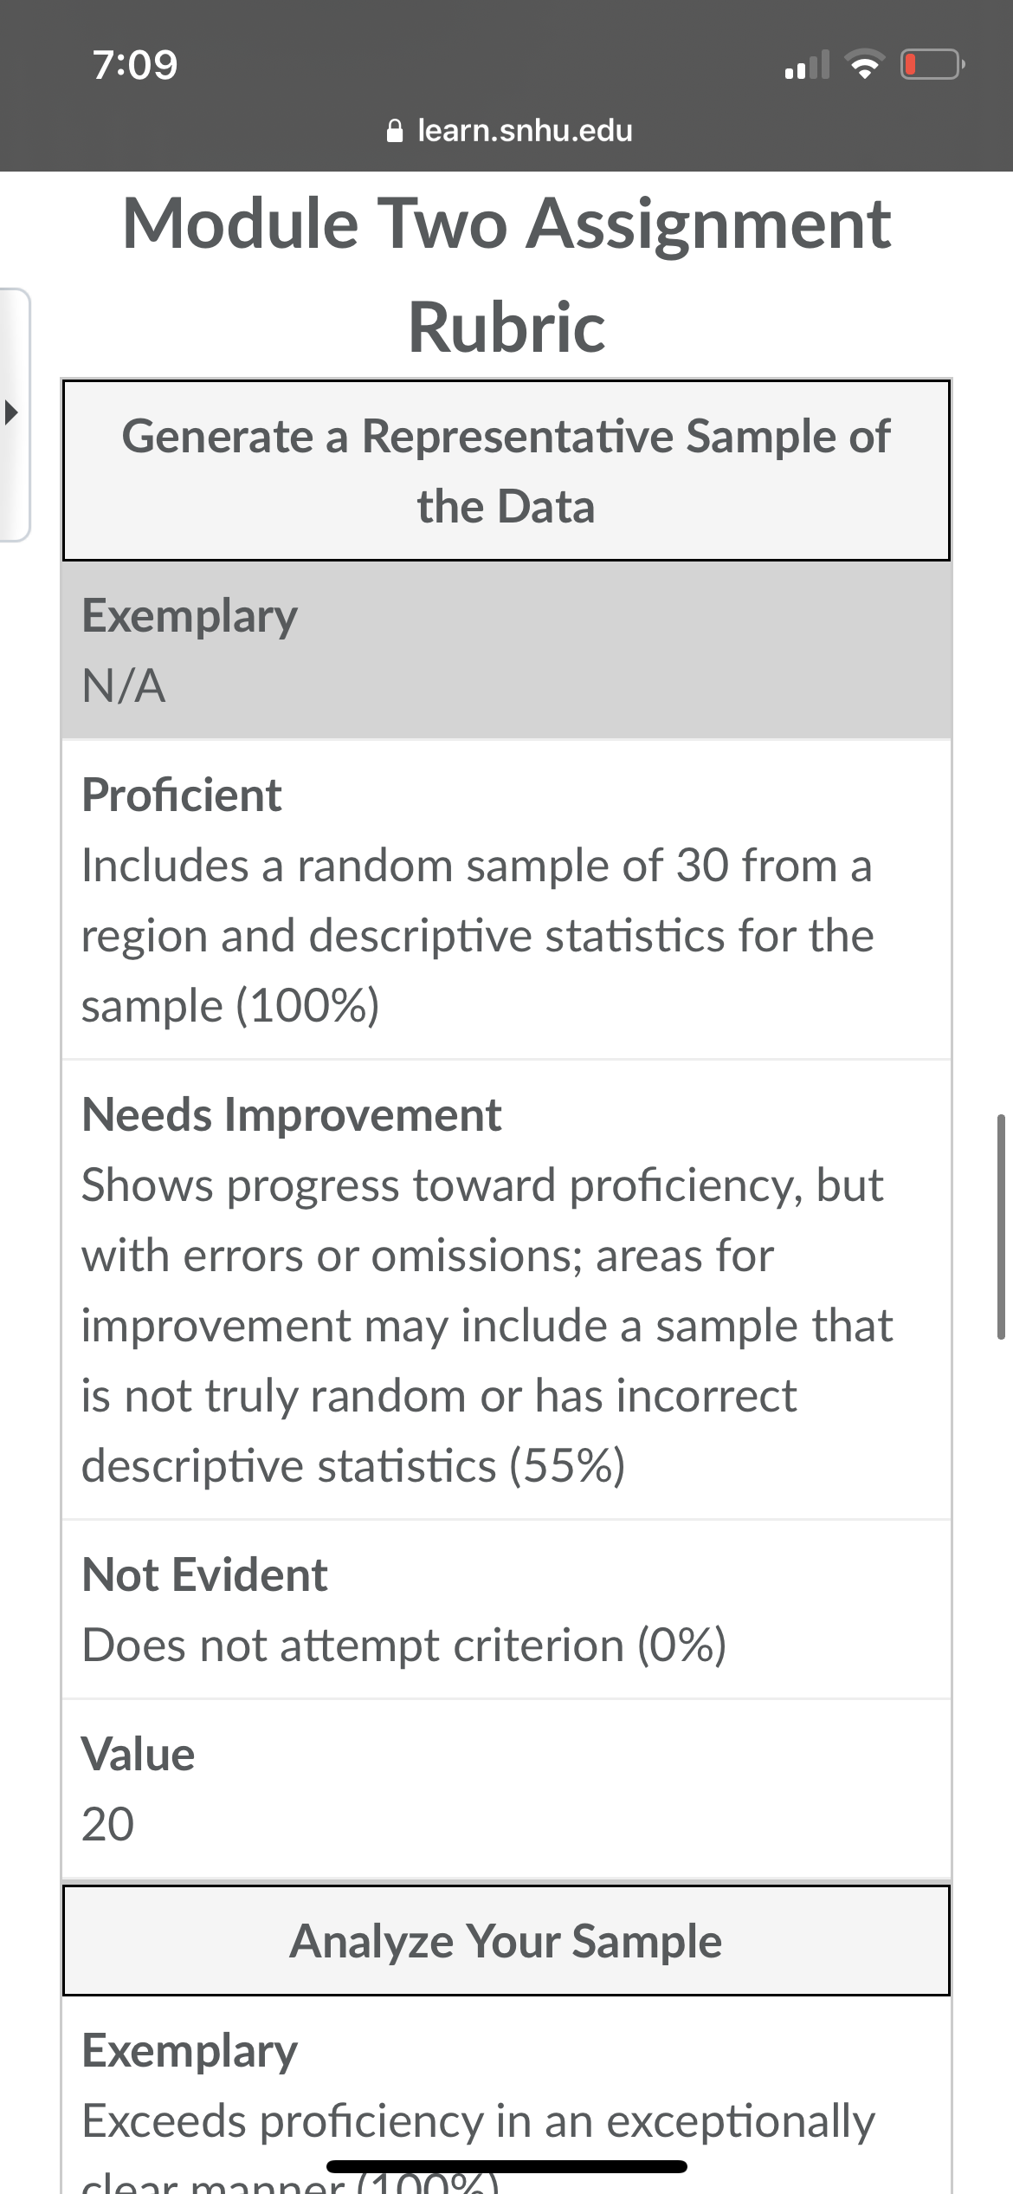Select the Needs Improvement rating row
1013x2194 pixels.
pos(506,1289)
